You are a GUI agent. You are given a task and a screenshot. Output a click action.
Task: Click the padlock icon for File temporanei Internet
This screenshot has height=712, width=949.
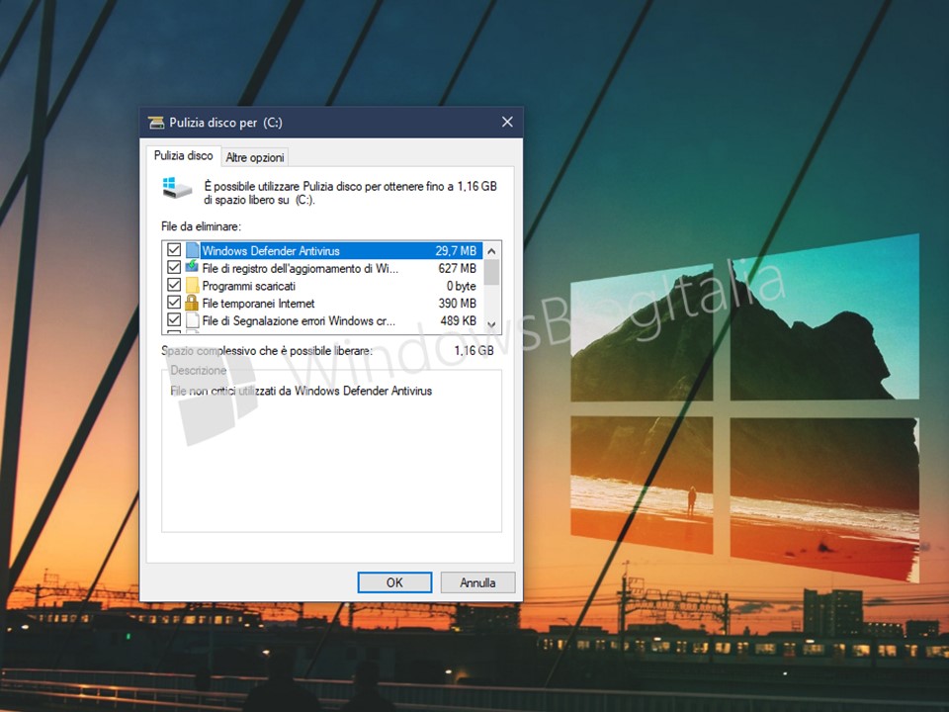(192, 304)
